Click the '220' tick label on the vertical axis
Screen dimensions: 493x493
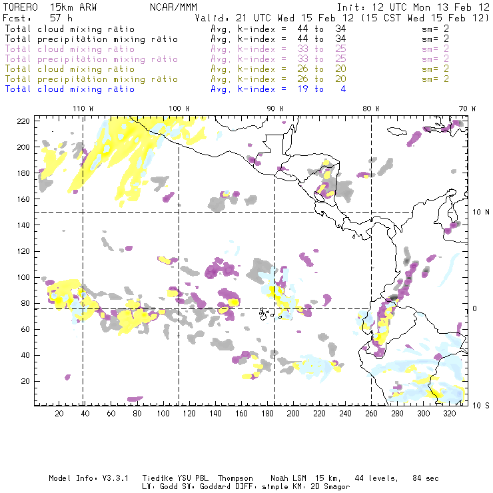(23, 121)
